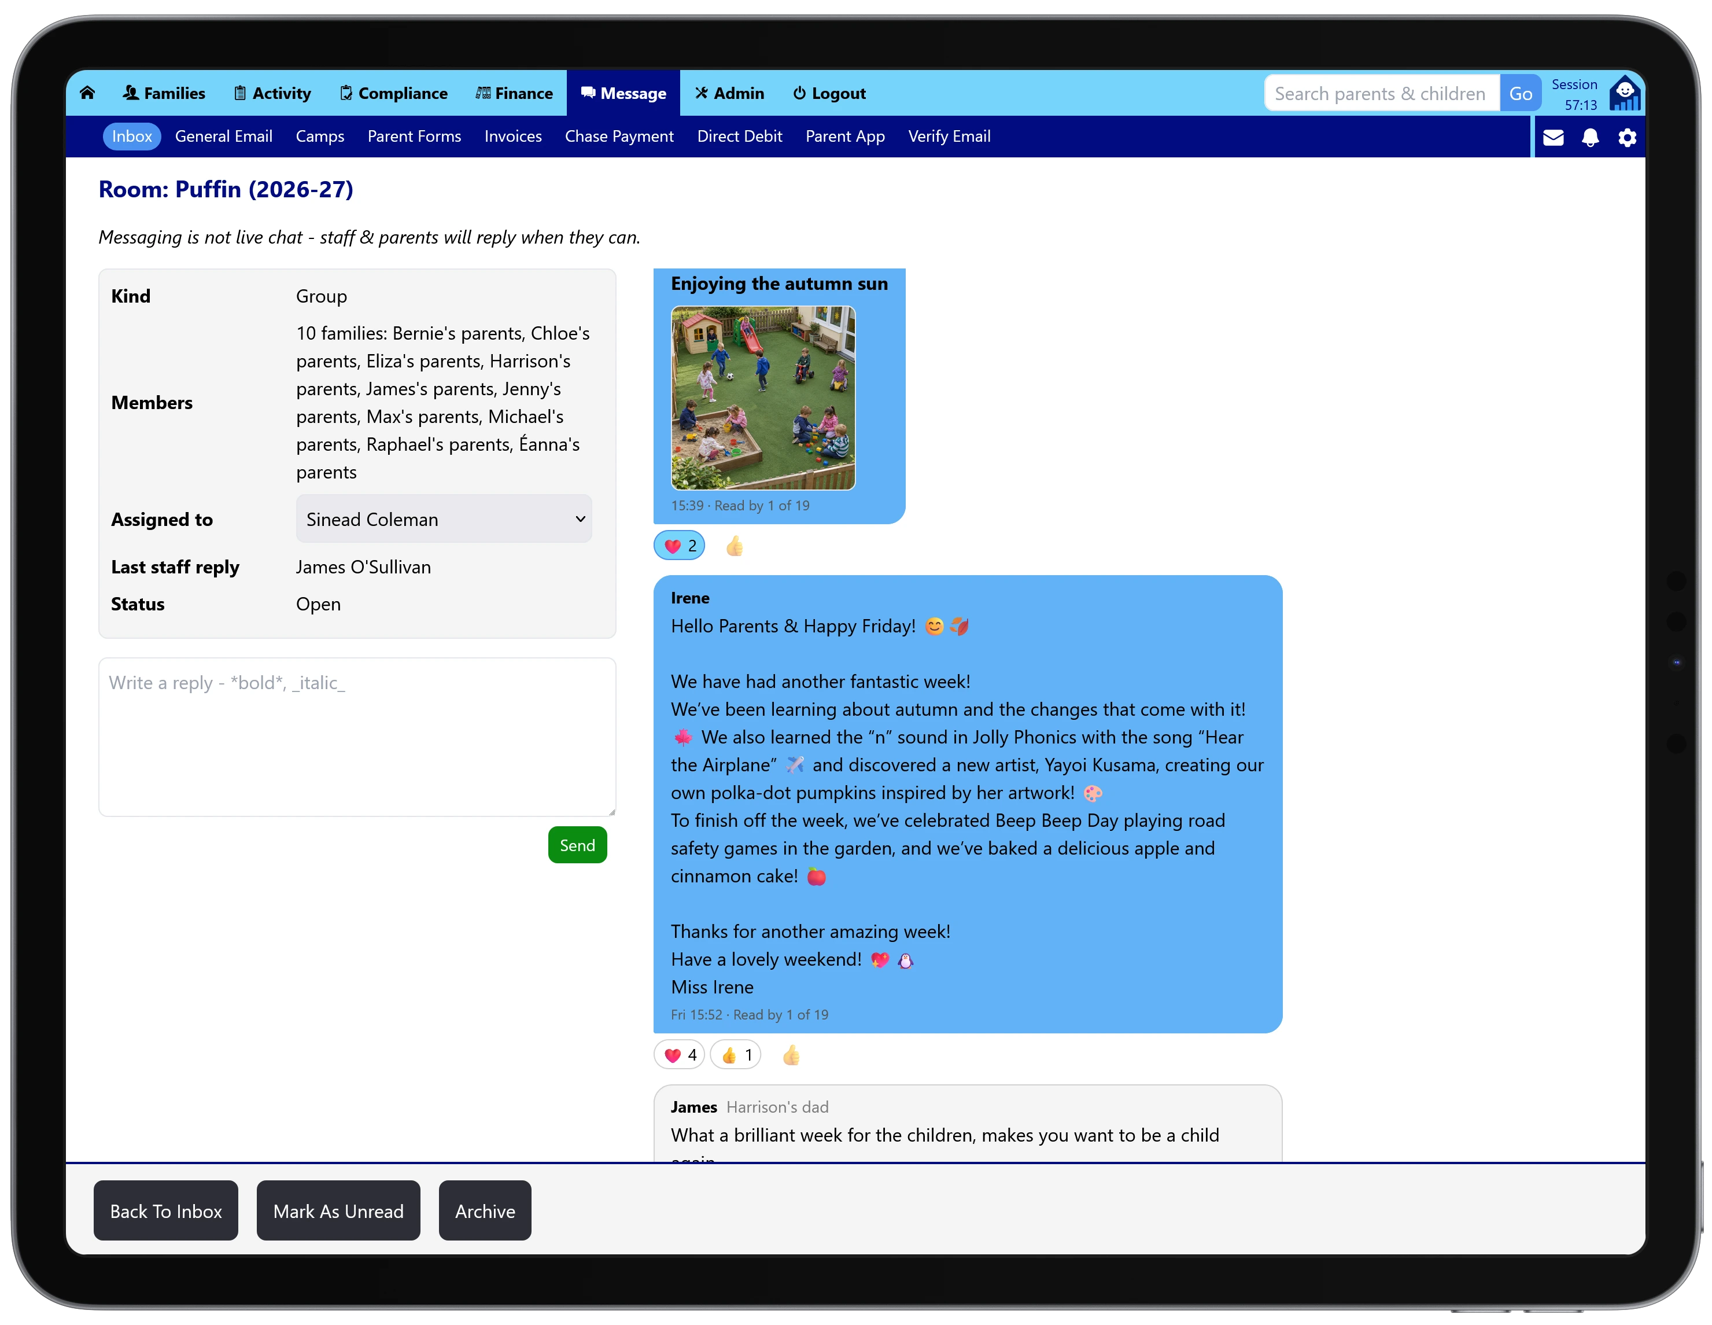Switch to Invoices tab
1712x1325 pixels.
pos(512,137)
